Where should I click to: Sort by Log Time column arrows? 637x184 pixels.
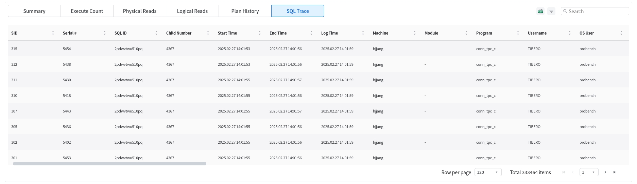[363, 33]
